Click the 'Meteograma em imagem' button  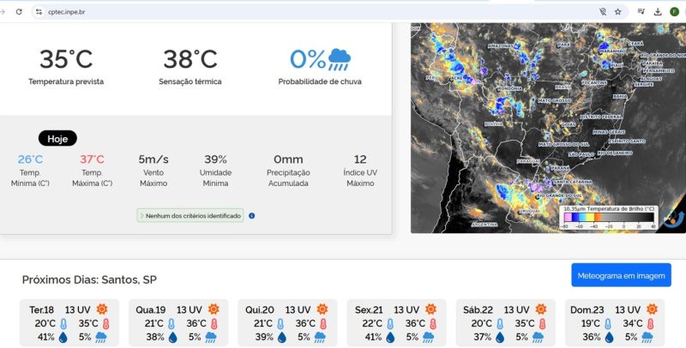621,275
